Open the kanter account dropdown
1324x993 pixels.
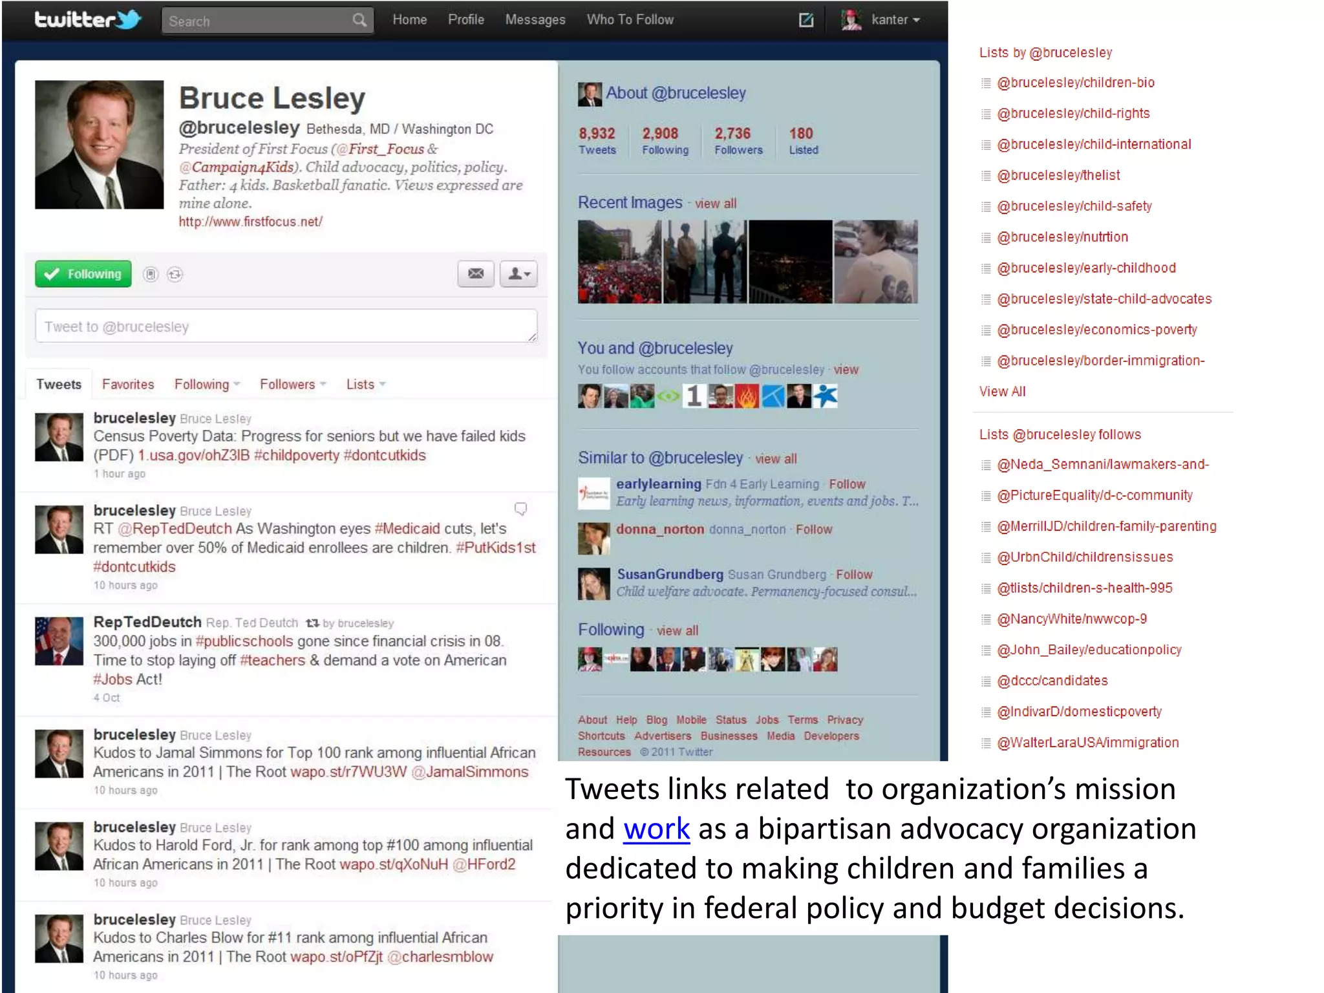pos(895,20)
